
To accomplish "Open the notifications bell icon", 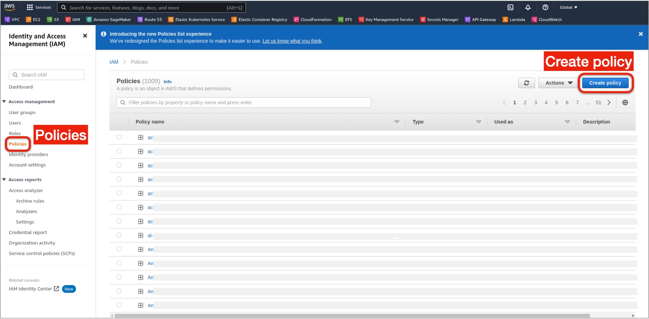I will (528, 7).
